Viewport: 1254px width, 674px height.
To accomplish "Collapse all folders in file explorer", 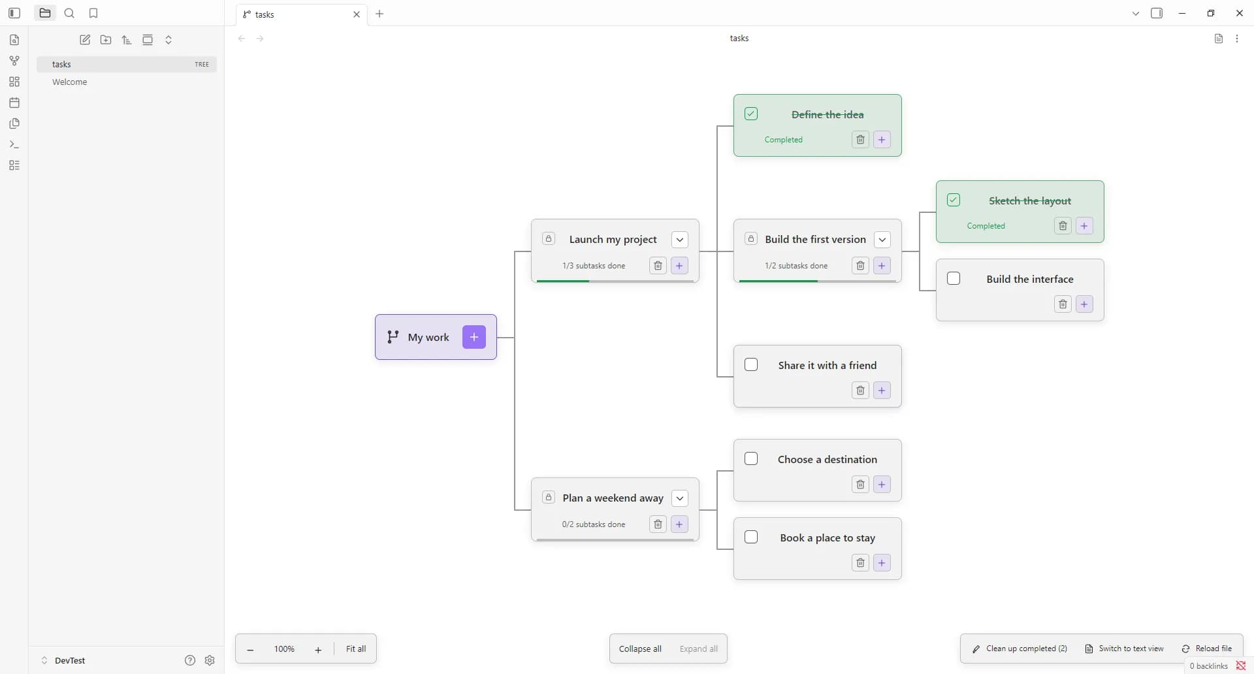I will coord(169,40).
